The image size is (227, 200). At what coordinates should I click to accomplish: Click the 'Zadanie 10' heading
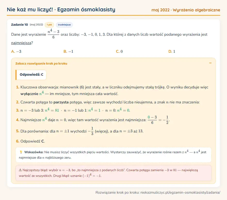pyautogui.click(x=19, y=25)
